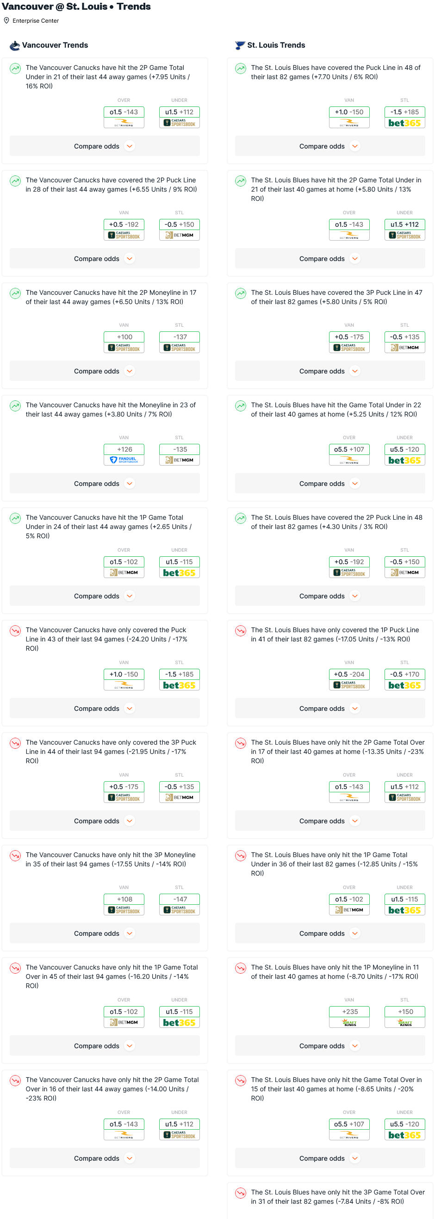Click red downtrend icon beside Canucks 3P Moneyline trend
The image size is (435, 1219).
pos(16,856)
